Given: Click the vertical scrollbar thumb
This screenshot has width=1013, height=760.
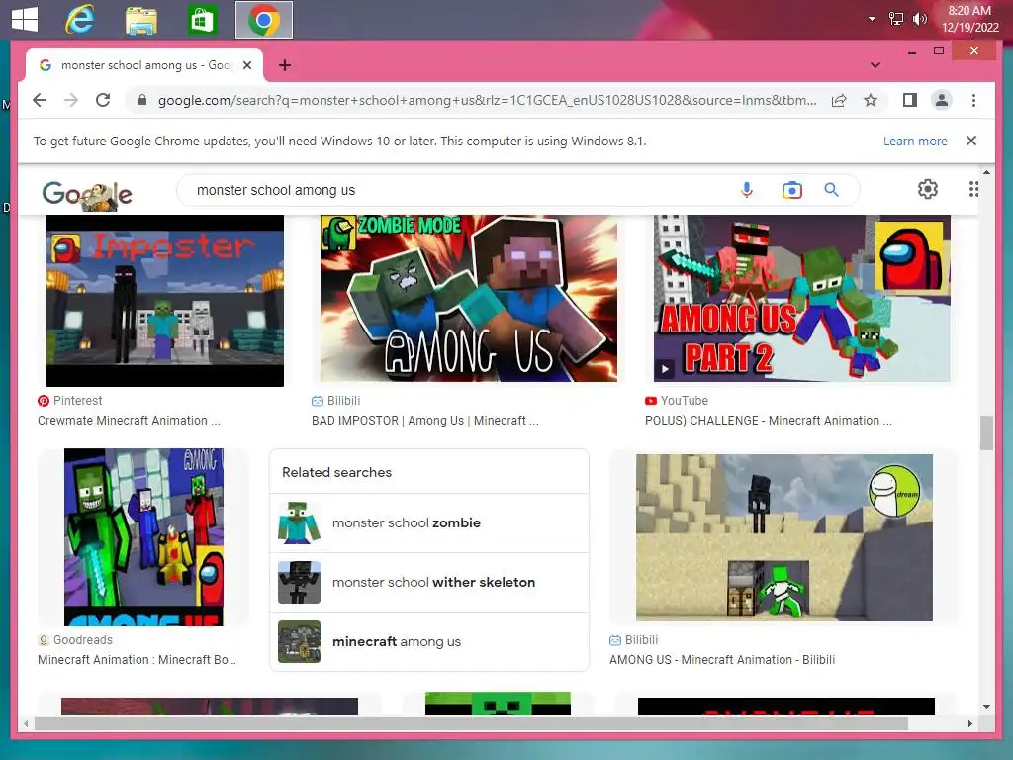Looking at the screenshot, I should [986, 432].
